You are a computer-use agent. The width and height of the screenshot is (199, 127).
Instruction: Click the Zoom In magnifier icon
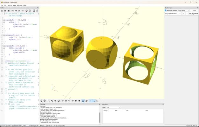coord(52,101)
